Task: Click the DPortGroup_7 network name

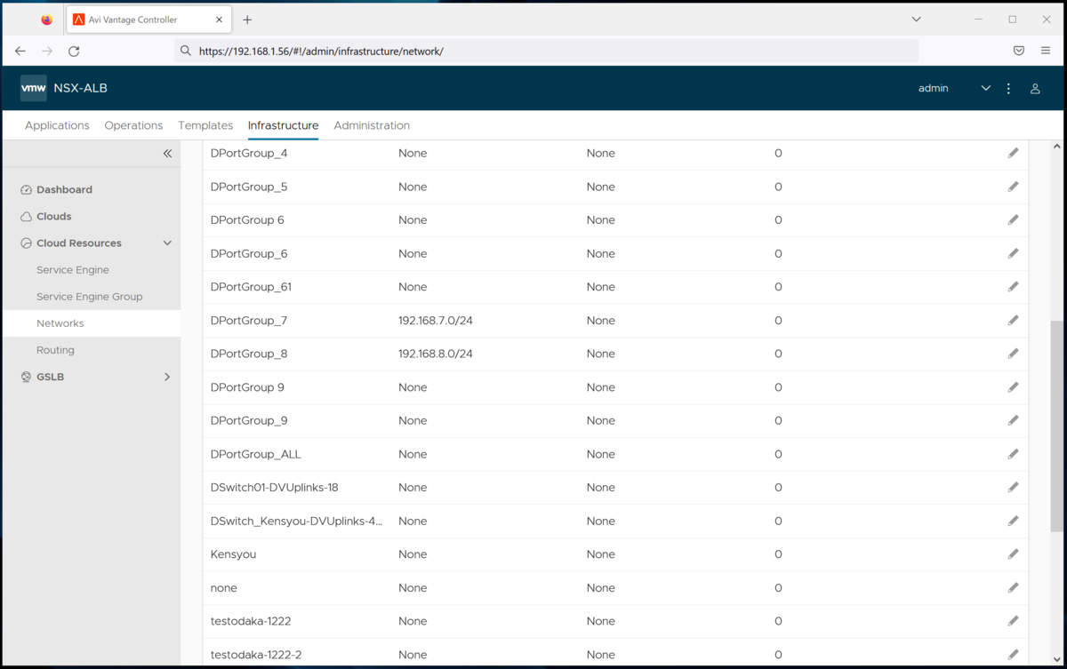Action: click(249, 321)
